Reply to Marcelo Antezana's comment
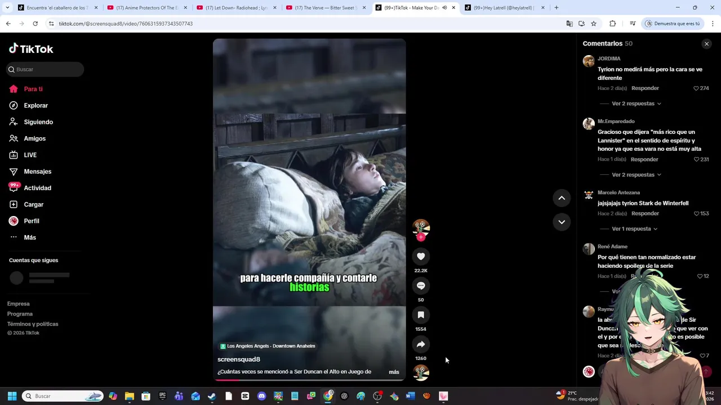The width and height of the screenshot is (721, 405). click(x=645, y=214)
